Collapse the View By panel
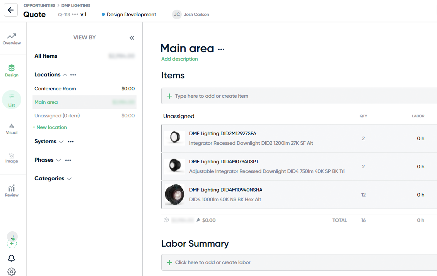Viewport: 437px width, 276px height. click(132, 38)
